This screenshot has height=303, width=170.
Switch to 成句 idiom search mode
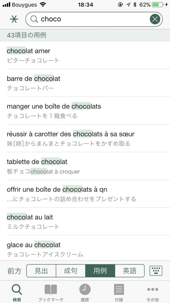(71, 271)
